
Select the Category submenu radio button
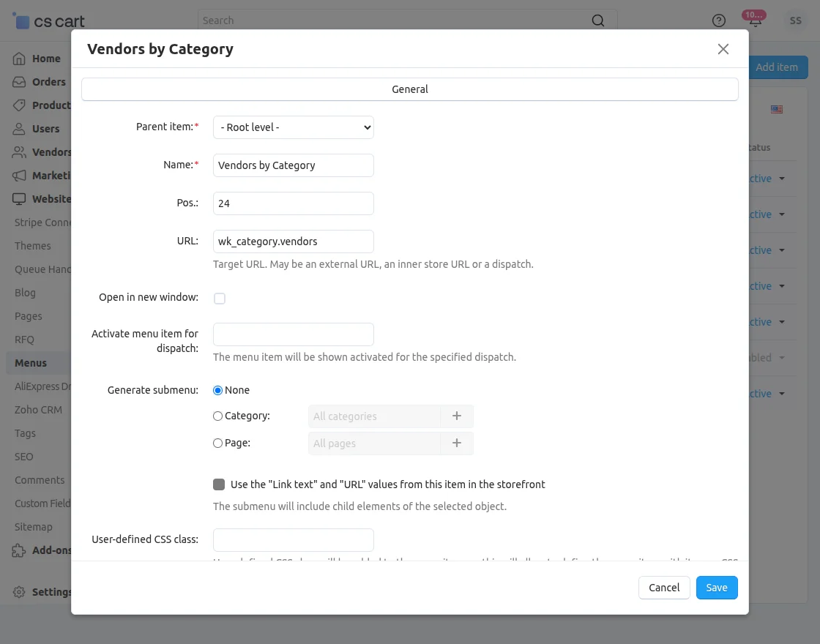[x=217, y=416]
